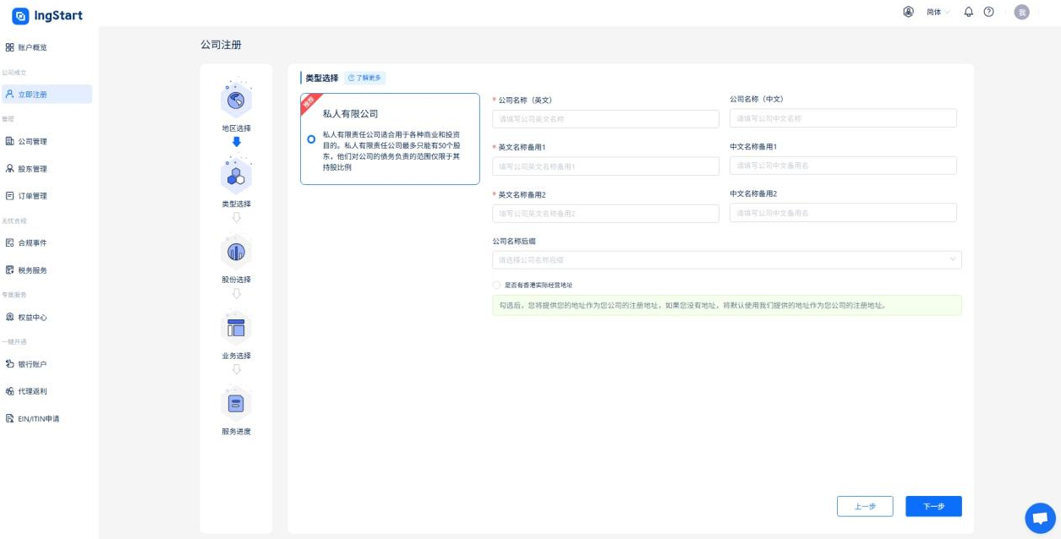Focus the 公司名称（英文） input
The image size is (1061, 539).
[605, 118]
